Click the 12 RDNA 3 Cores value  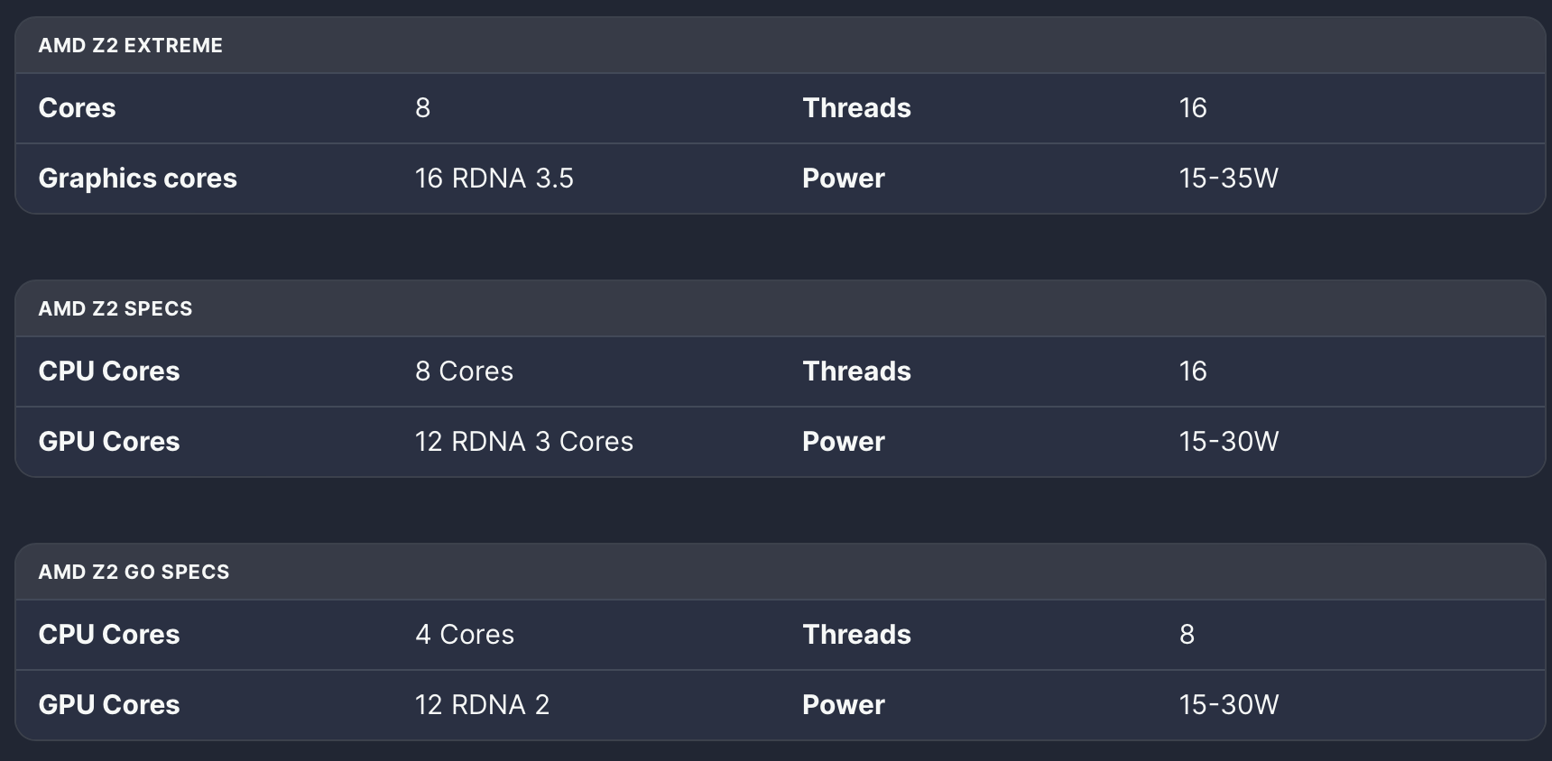pos(524,442)
